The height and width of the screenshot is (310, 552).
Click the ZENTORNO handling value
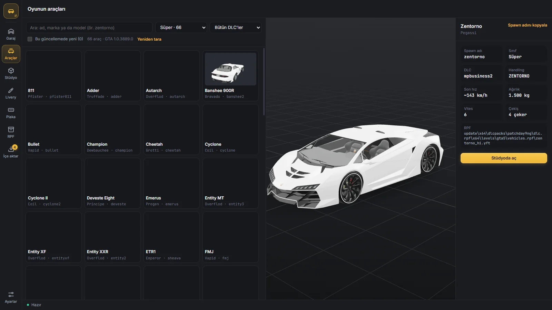point(519,76)
